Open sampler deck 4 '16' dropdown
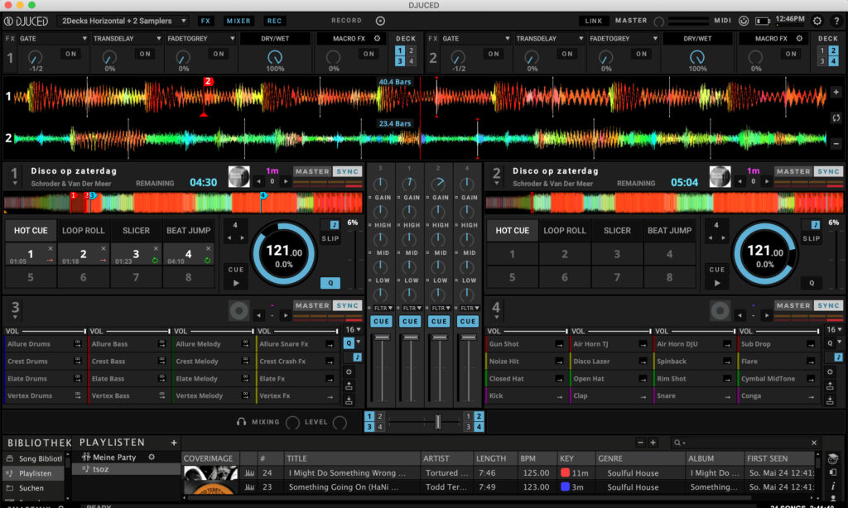 click(835, 329)
